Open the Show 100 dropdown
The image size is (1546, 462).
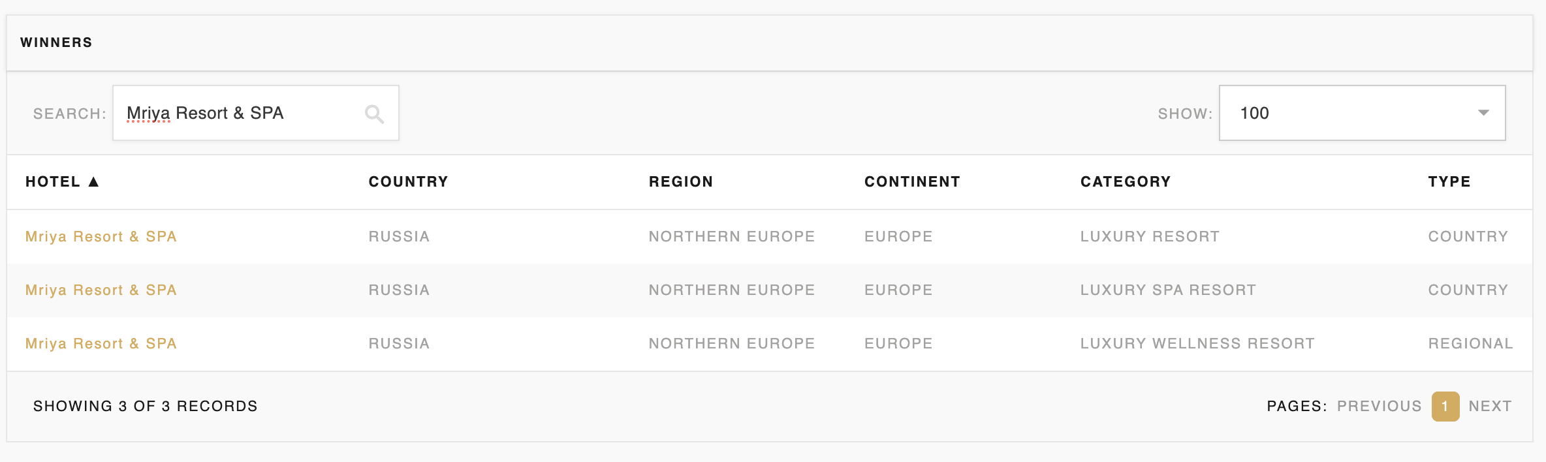[1361, 113]
